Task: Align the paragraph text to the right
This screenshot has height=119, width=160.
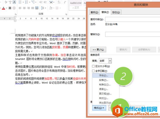Action: pyautogui.click(x=29, y=8)
